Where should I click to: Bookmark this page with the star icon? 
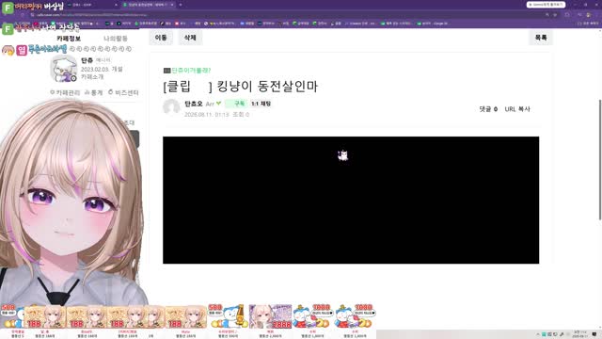click(x=555, y=15)
